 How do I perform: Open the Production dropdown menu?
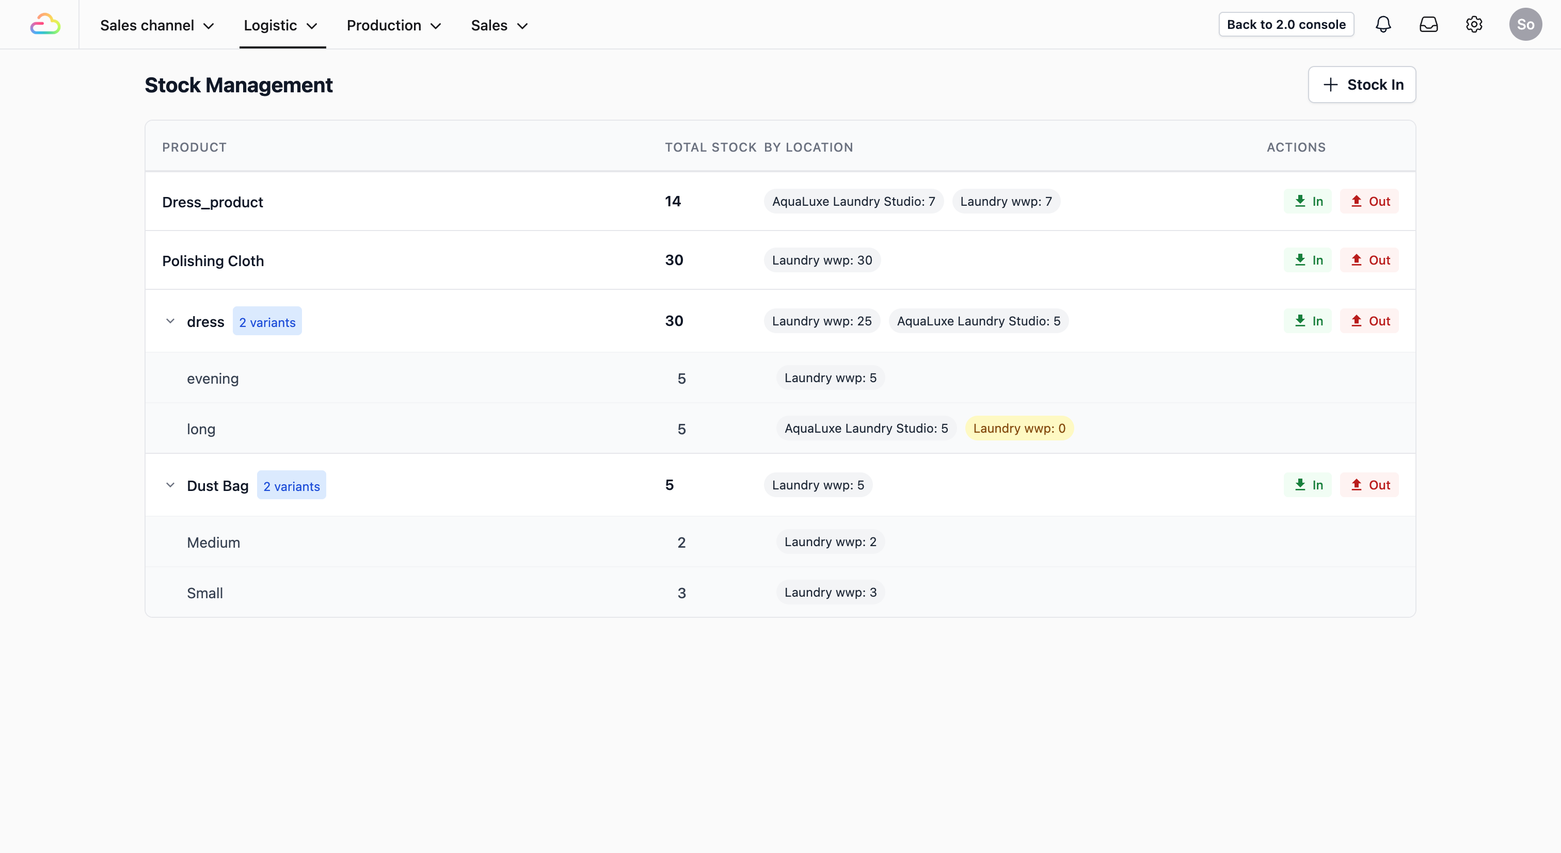(x=393, y=25)
